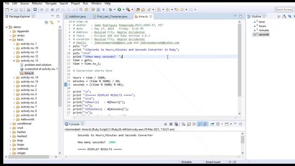Click the Back navigation arrow icon

point(182,9)
